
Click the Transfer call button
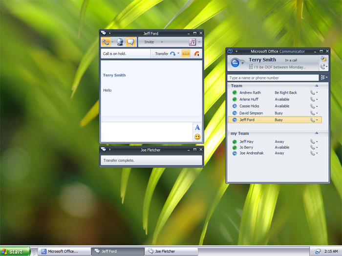(165, 54)
